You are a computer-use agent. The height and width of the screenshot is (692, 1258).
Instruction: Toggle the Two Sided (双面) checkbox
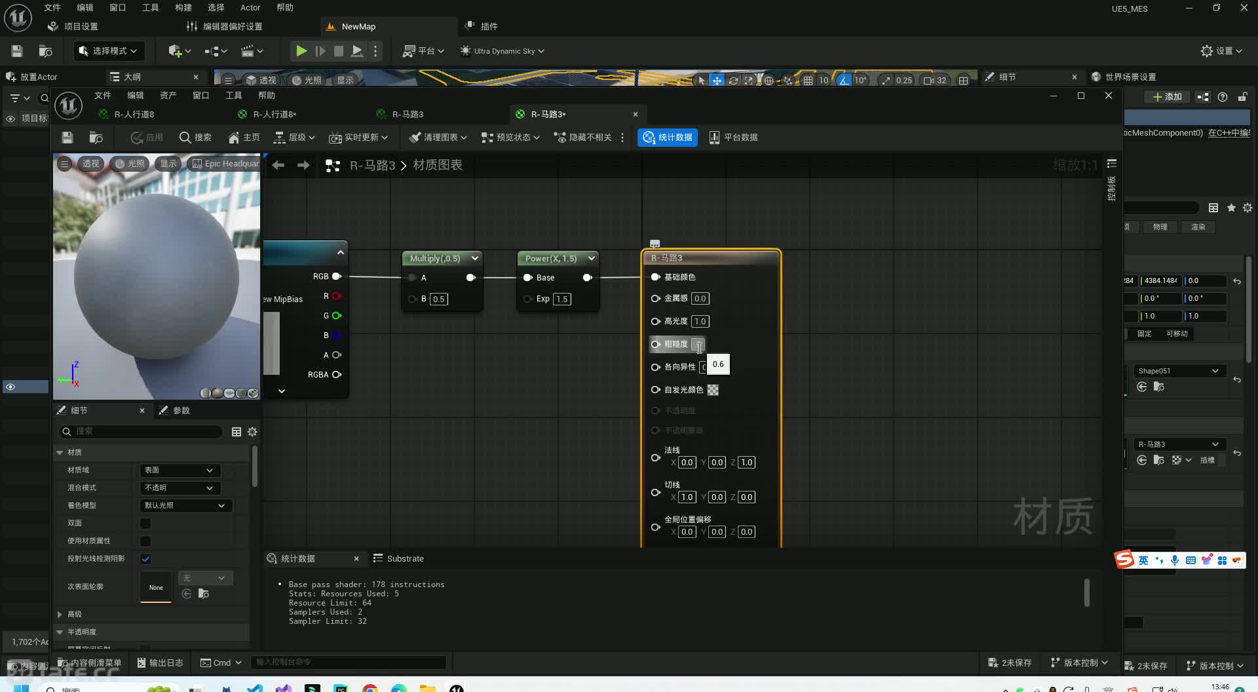coord(145,523)
